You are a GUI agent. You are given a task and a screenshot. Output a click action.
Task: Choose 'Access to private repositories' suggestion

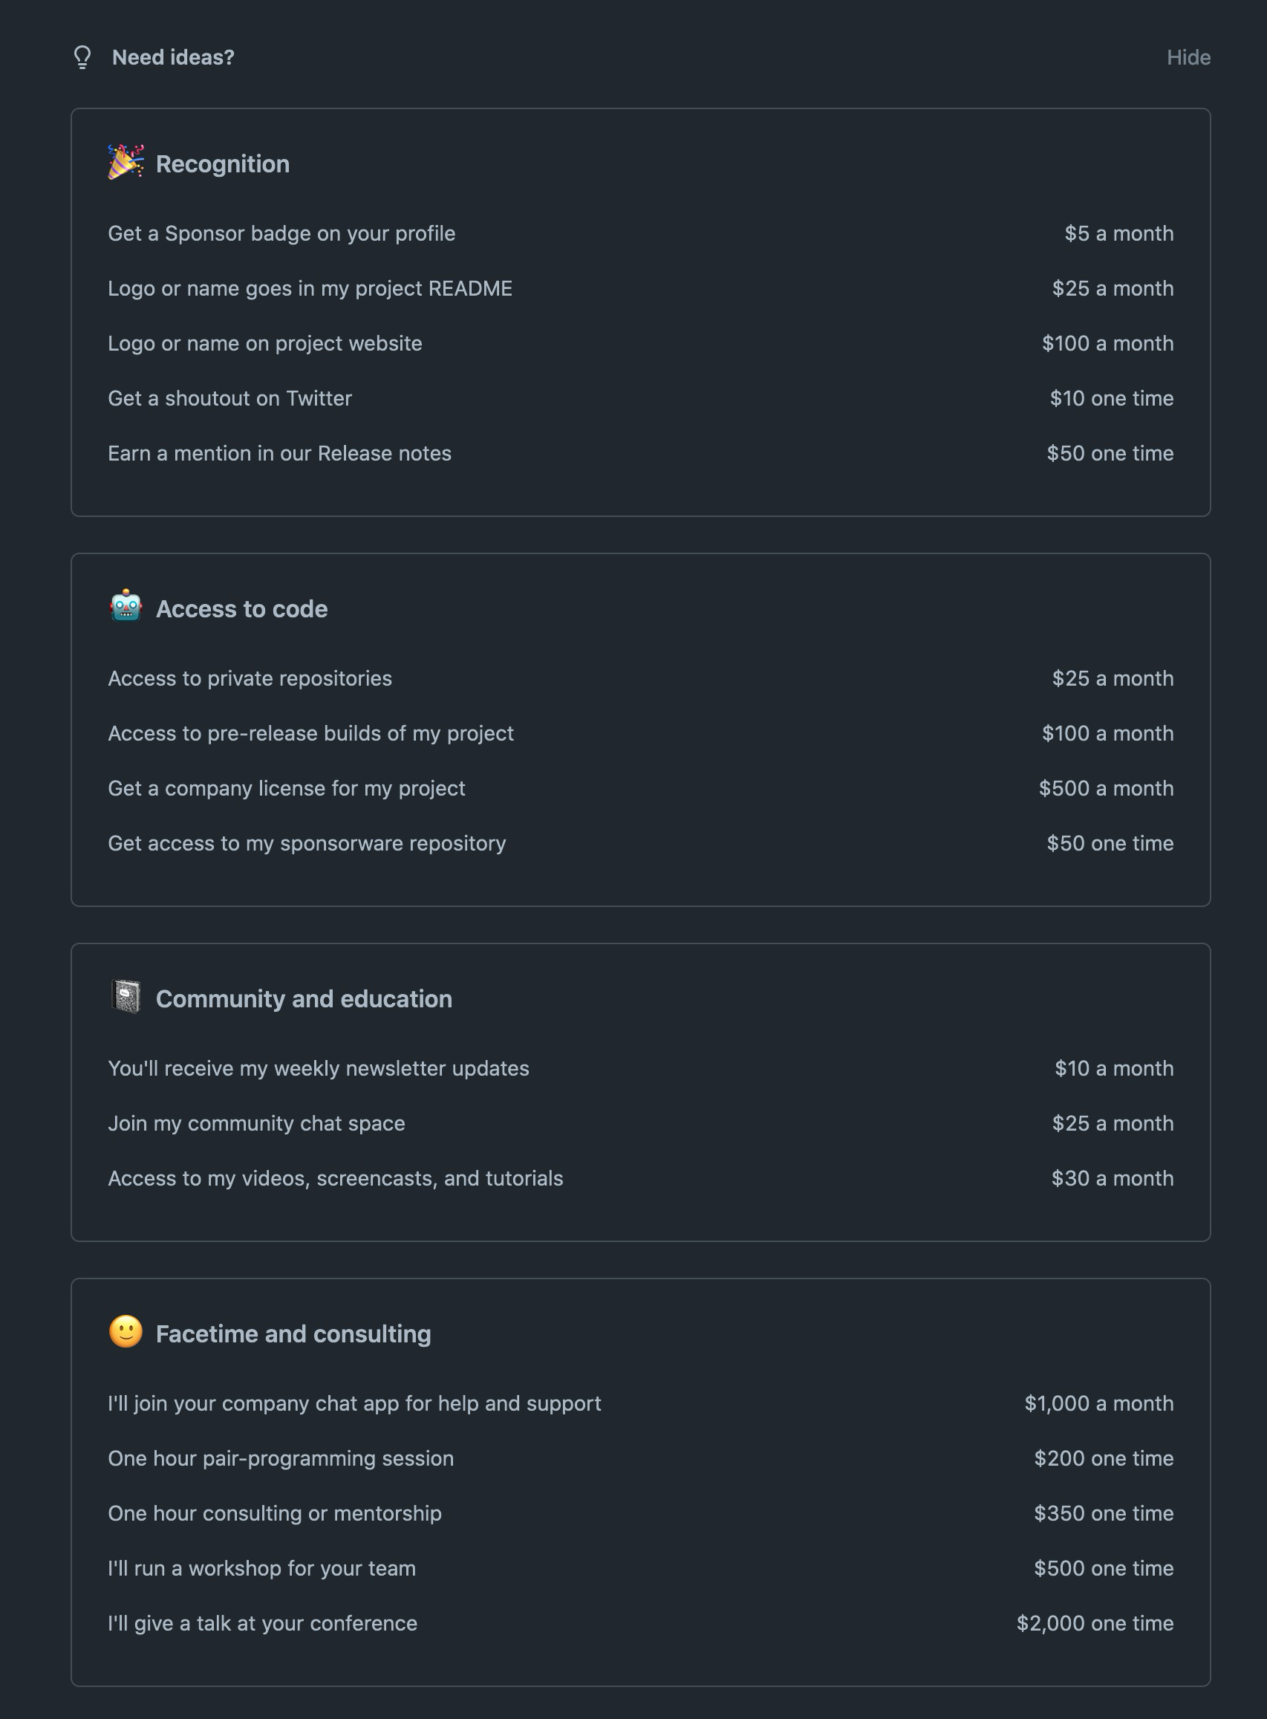pyautogui.click(x=250, y=679)
